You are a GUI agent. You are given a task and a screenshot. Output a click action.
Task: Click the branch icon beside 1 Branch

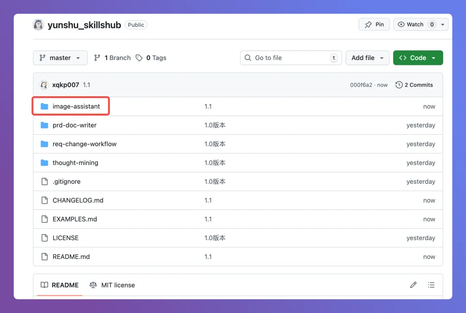click(97, 58)
